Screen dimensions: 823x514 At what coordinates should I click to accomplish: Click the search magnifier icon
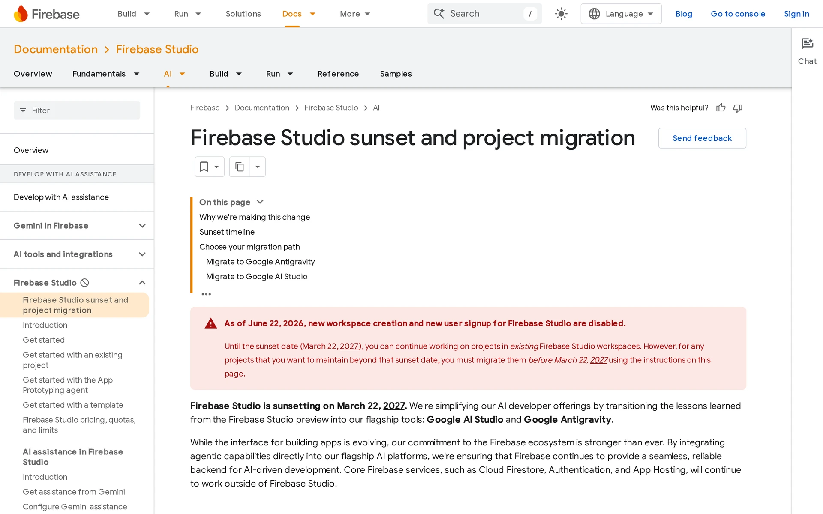coord(439,14)
